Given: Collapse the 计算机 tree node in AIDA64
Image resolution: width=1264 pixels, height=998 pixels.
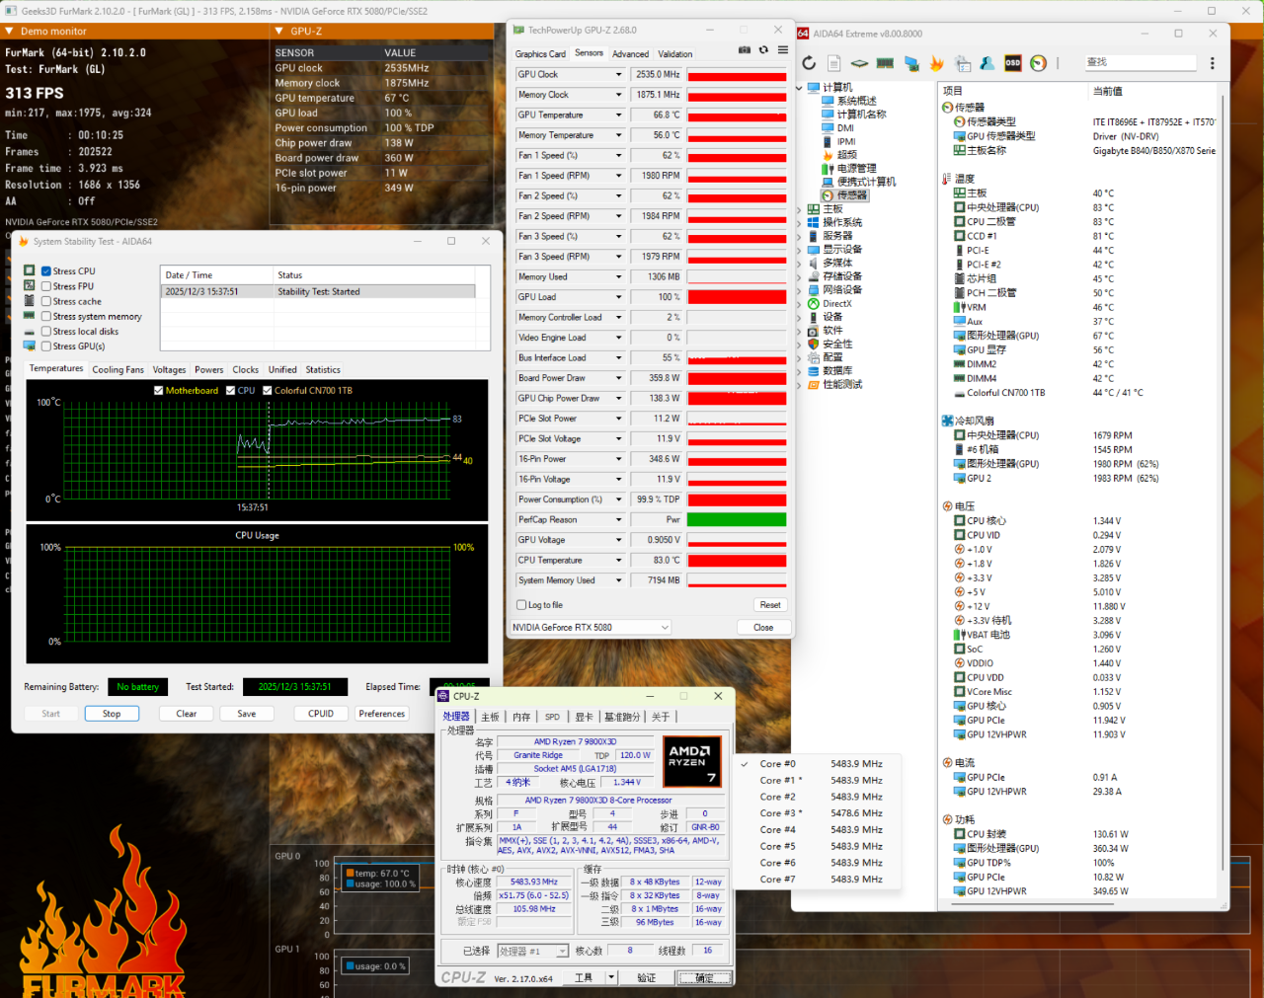Looking at the screenshot, I should [x=800, y=88].
